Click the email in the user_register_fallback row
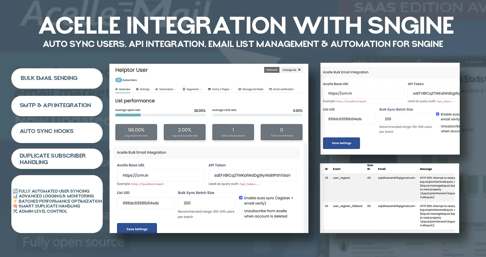 point(397,206)
